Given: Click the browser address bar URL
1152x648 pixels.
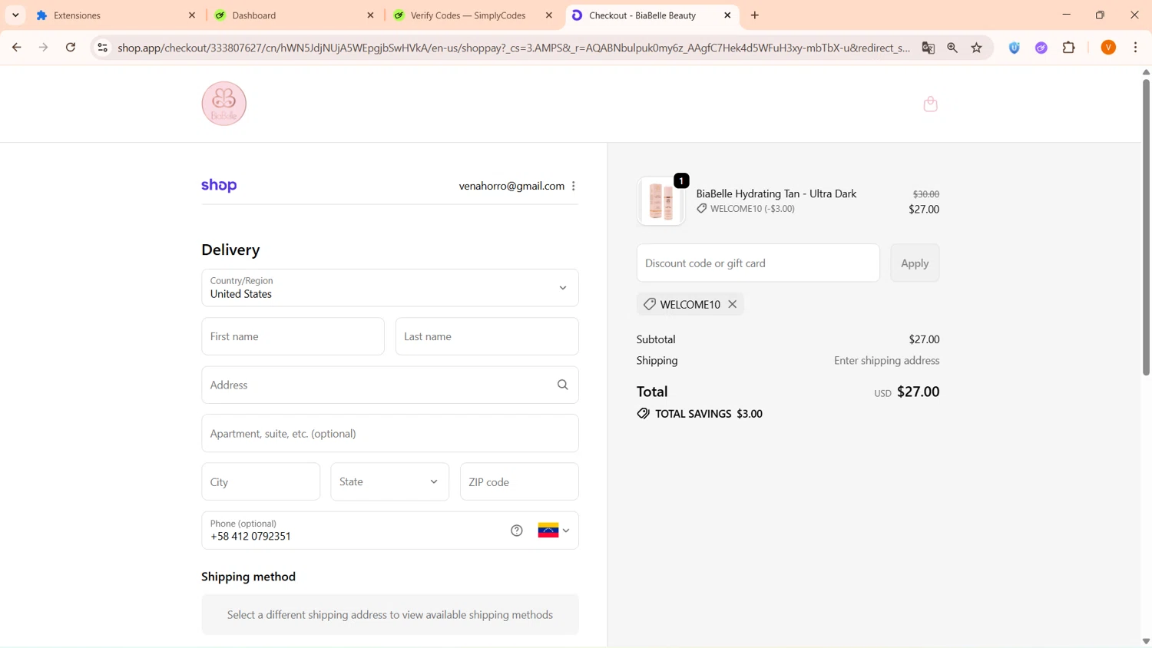Looking at the screenshot, I should 513,48.
